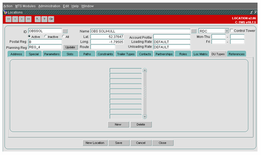Select the Active radio button
The image size is (261, 155).
[29, 36]
